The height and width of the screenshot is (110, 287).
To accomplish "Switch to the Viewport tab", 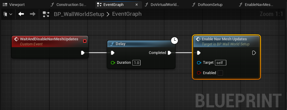I will click(x=14, y=5).
